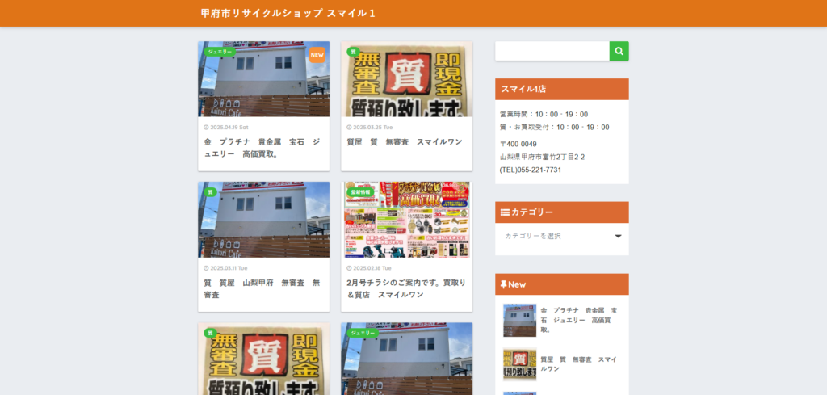Click the 最新情報 badge on the flyer post
This screenshot has width=827, height=395.
360,192
